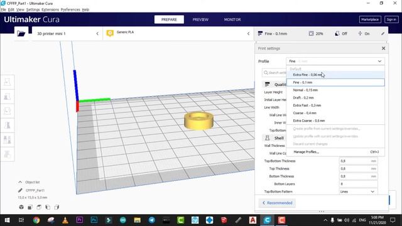402x226 pixels.
Task: Select Fine - 0.1 mm profile
Action: pos(335,82)
